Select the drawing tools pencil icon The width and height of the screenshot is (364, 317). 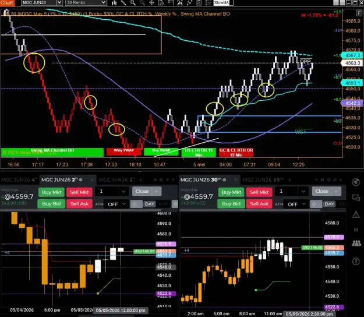123,3
